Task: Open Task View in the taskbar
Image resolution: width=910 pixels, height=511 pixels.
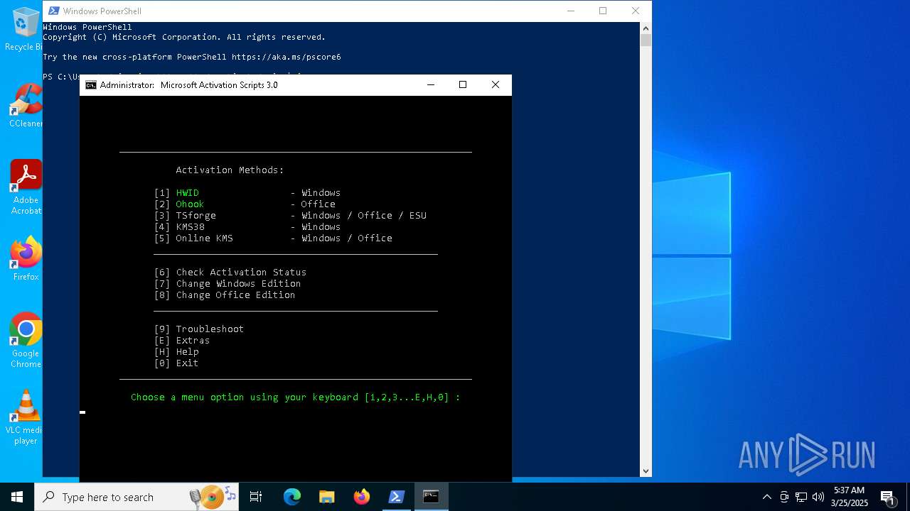Action: [x=256, y=497]
